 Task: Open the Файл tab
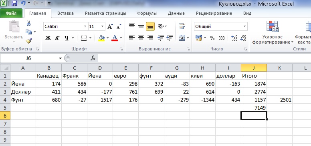(11, 14)
